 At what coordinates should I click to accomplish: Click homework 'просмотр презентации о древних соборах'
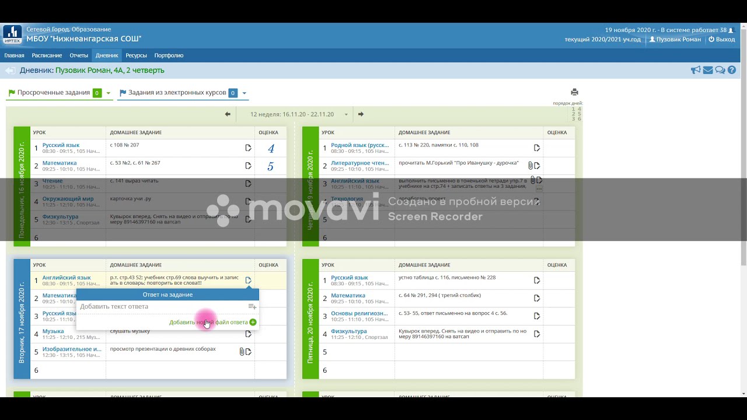coord(163,349)
